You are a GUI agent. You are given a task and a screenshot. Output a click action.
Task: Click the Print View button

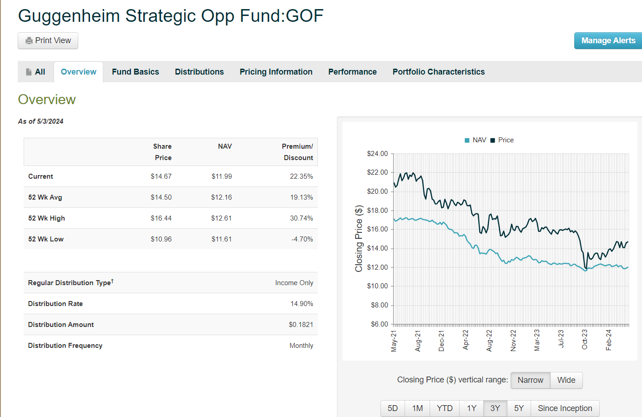coord(48,40)
